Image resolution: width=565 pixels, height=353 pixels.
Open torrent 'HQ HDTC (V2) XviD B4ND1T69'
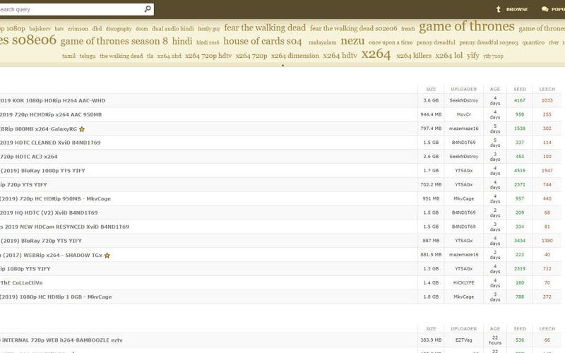tap(49, 213)
